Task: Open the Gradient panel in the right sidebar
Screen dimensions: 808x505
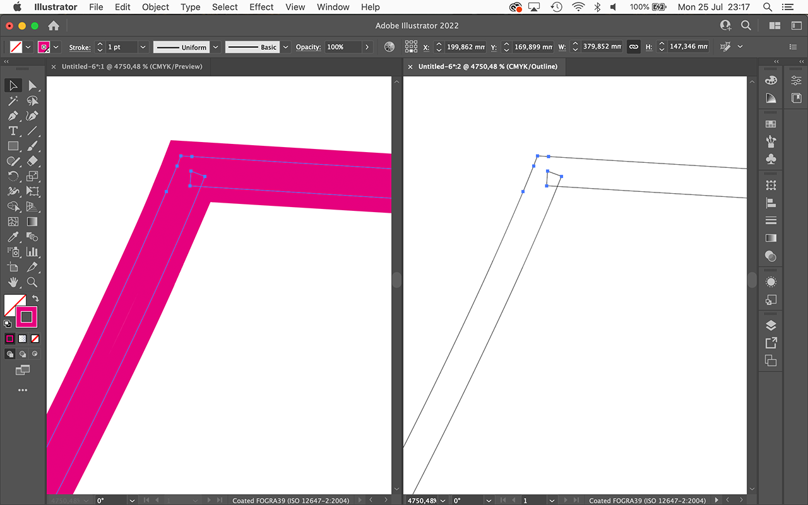Action: click(x=771, y=238)
